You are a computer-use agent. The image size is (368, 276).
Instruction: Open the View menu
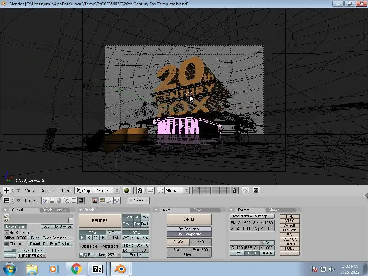click(x=30, y=190)
